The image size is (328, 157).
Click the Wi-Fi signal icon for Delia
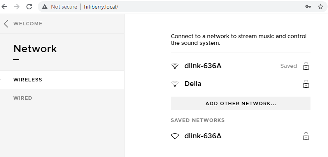[175, 84]
